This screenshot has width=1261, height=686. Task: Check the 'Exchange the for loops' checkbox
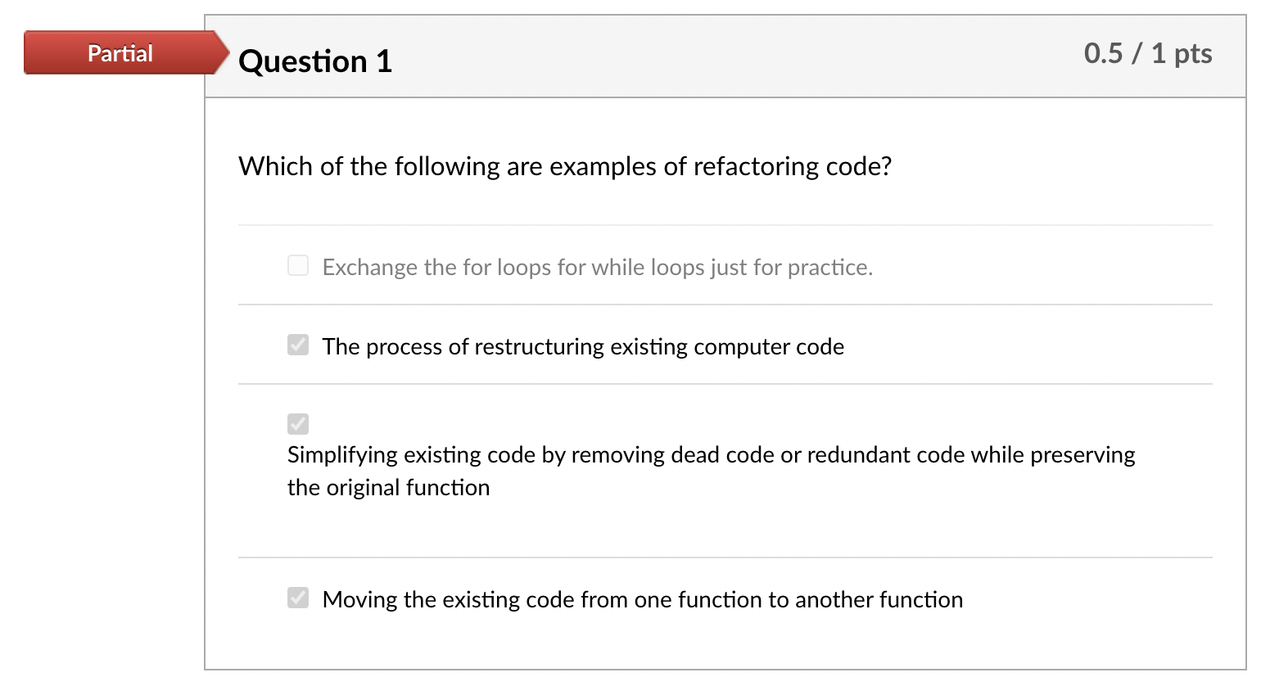click(298, 265)
